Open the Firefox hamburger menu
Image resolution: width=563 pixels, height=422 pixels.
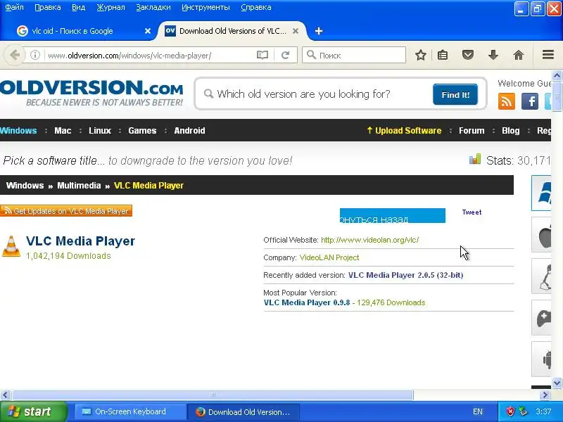click(x=548, y=55)
